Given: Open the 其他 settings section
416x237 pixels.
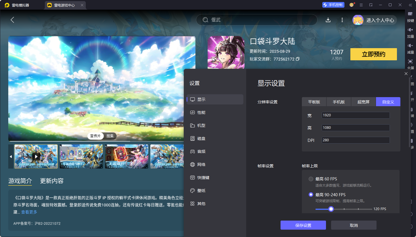Looking at the screenshot, I should coord(215,204).
